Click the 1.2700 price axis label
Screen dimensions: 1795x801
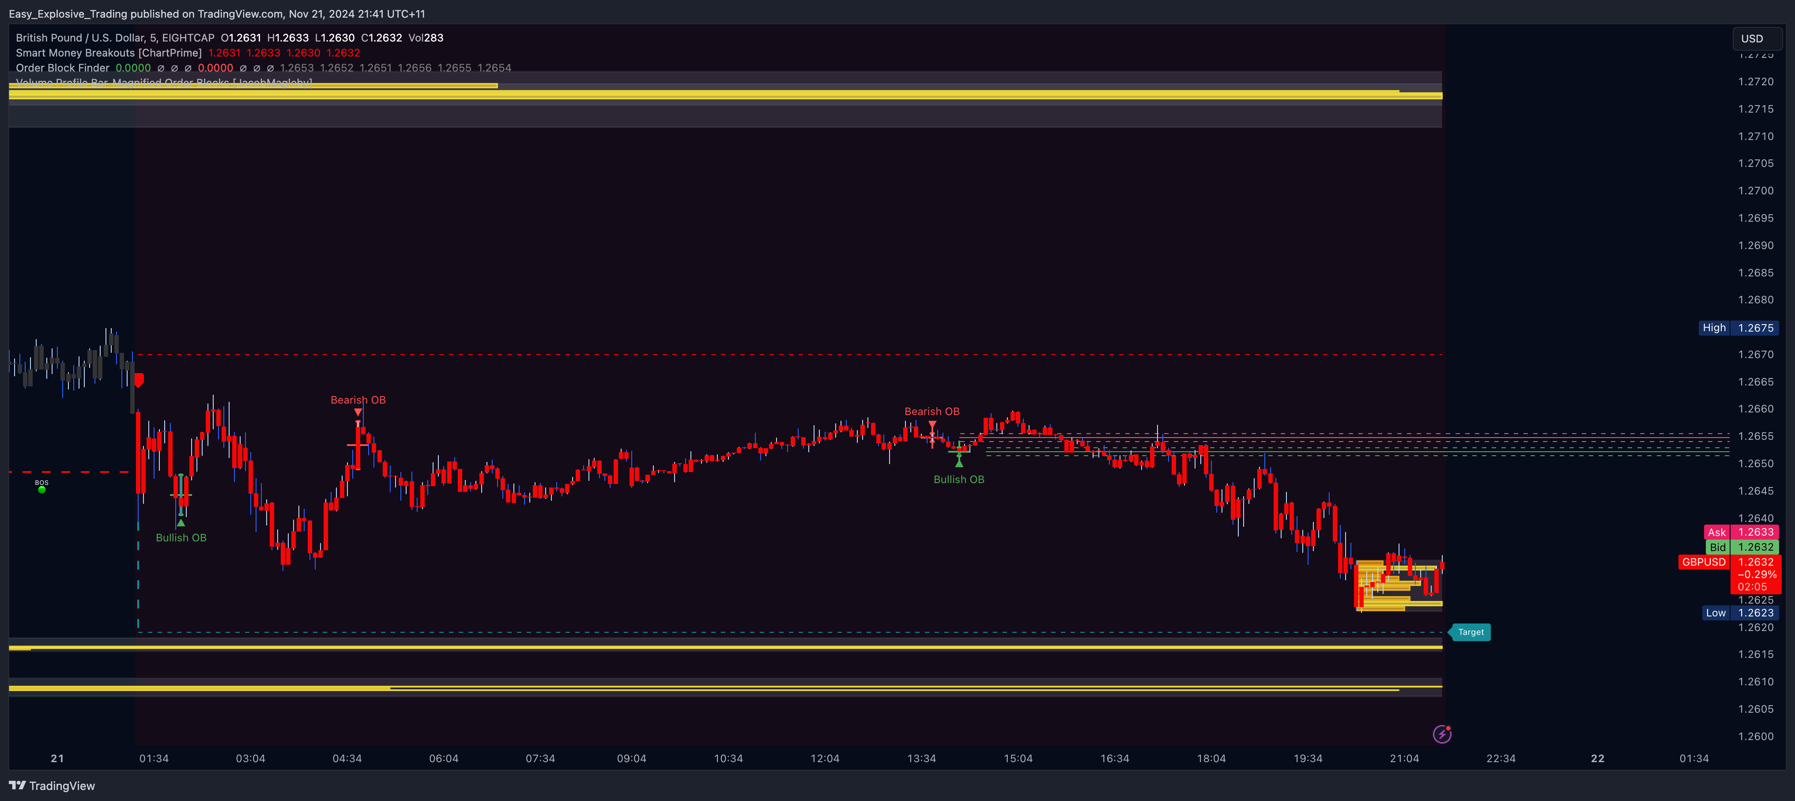pyautogui.click(x=1756, y=190)
